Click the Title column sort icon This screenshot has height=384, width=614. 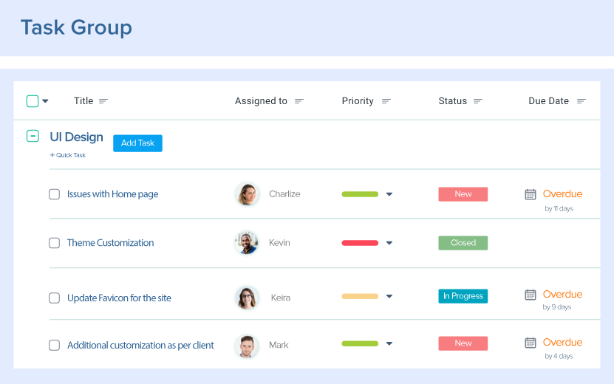coord(103,101)
